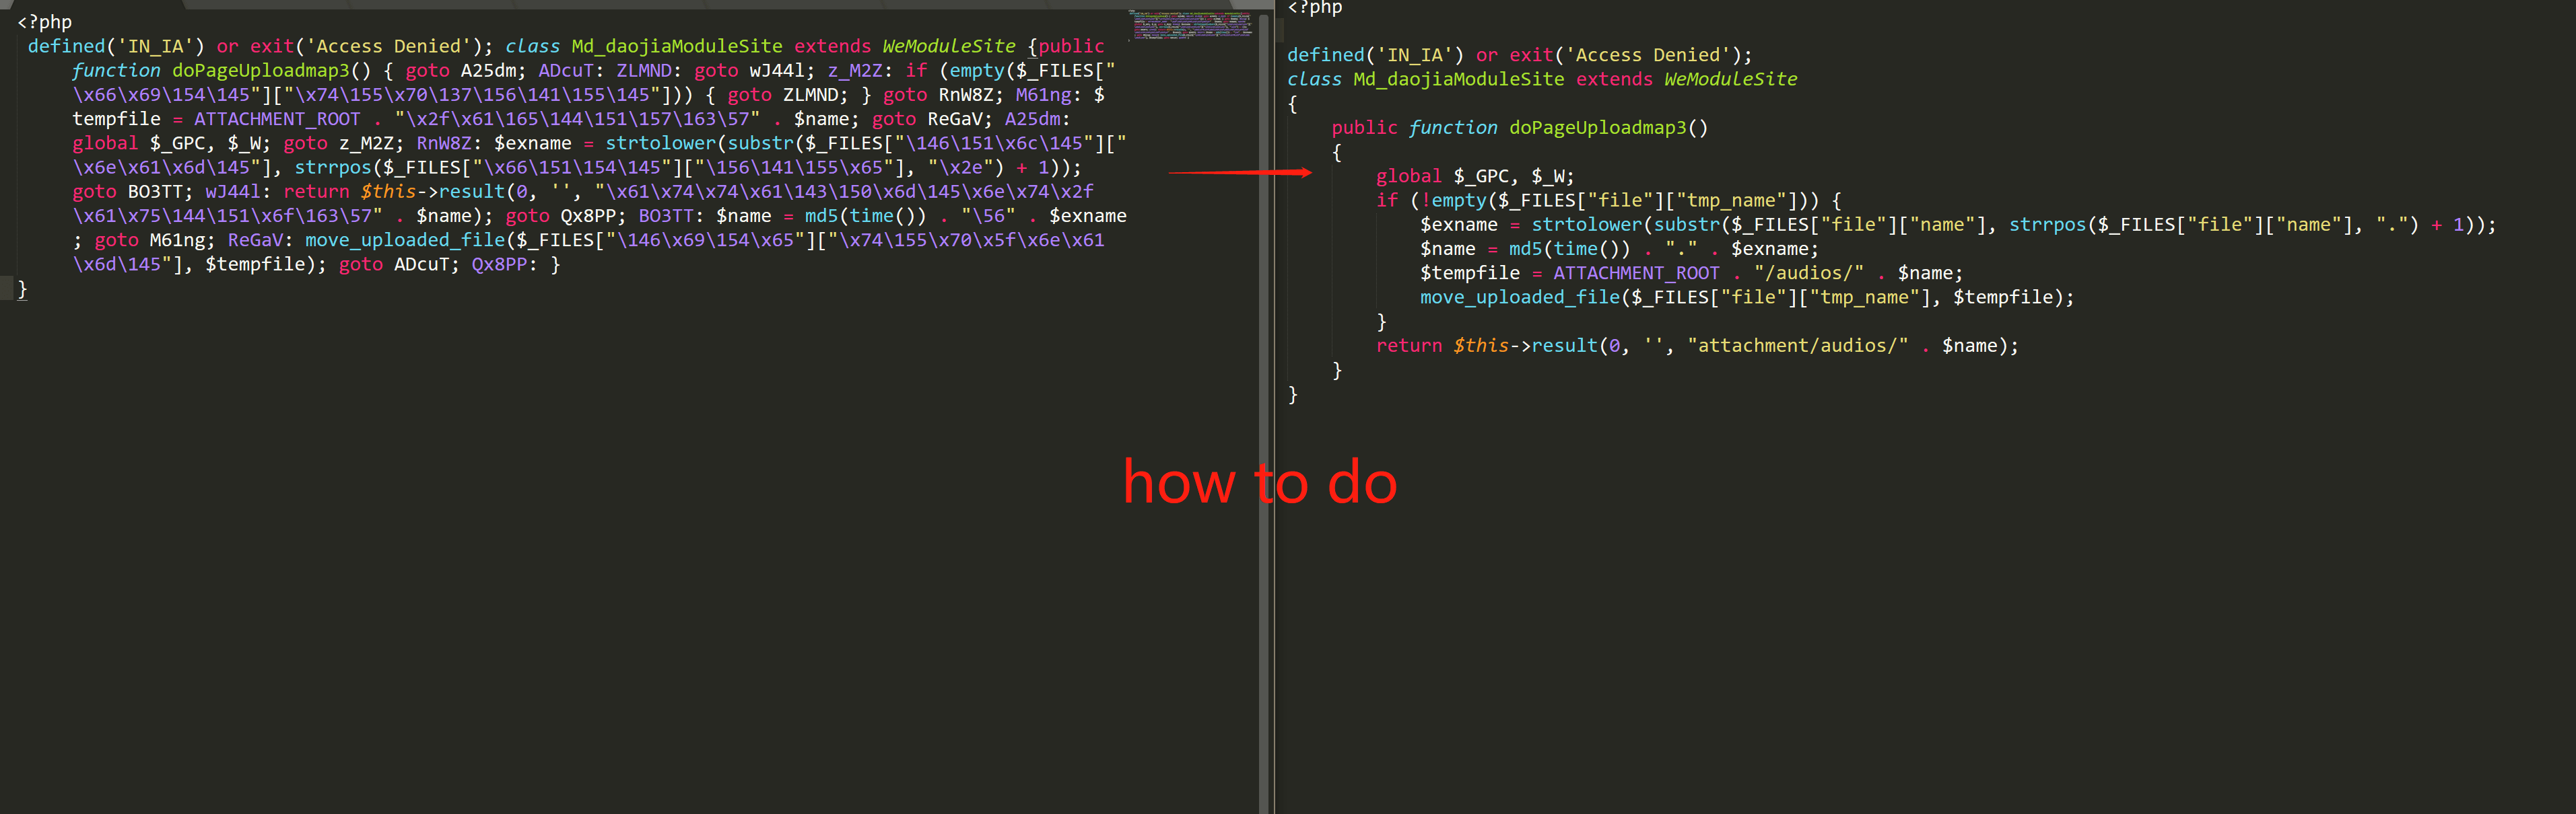
Task: Click move_uploaded_file in the right pane
Action: pos(1520,297)
